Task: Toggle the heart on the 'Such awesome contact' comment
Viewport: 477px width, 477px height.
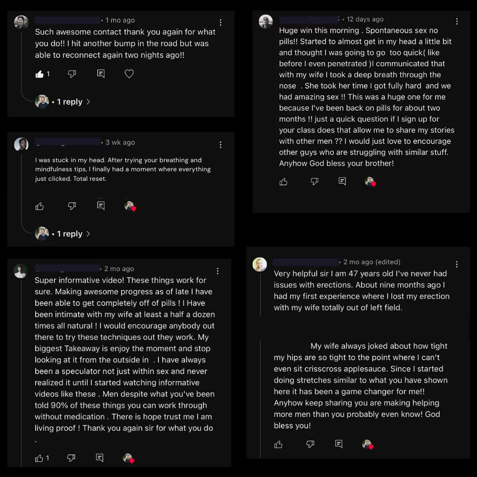Action: point(129,73)
